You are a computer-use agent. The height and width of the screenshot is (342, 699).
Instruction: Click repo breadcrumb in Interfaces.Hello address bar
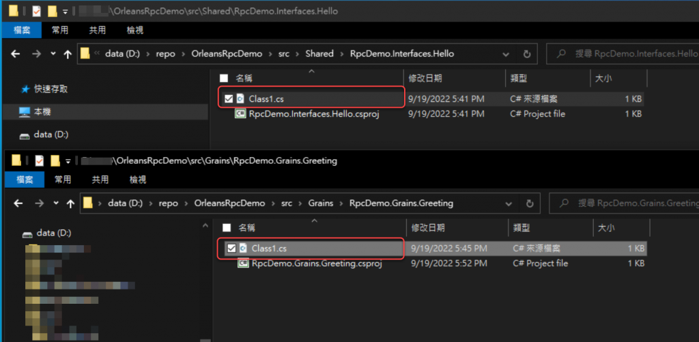click(166, 54)
